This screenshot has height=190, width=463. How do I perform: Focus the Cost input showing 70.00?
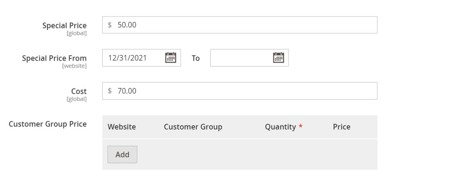pos(239,91)
